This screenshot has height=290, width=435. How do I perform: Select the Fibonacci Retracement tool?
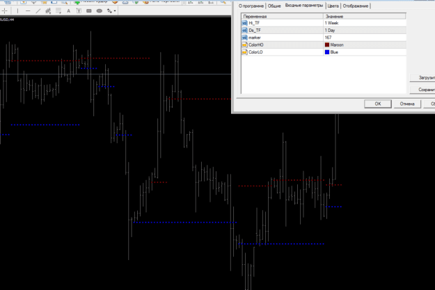[x=58, y=11]
